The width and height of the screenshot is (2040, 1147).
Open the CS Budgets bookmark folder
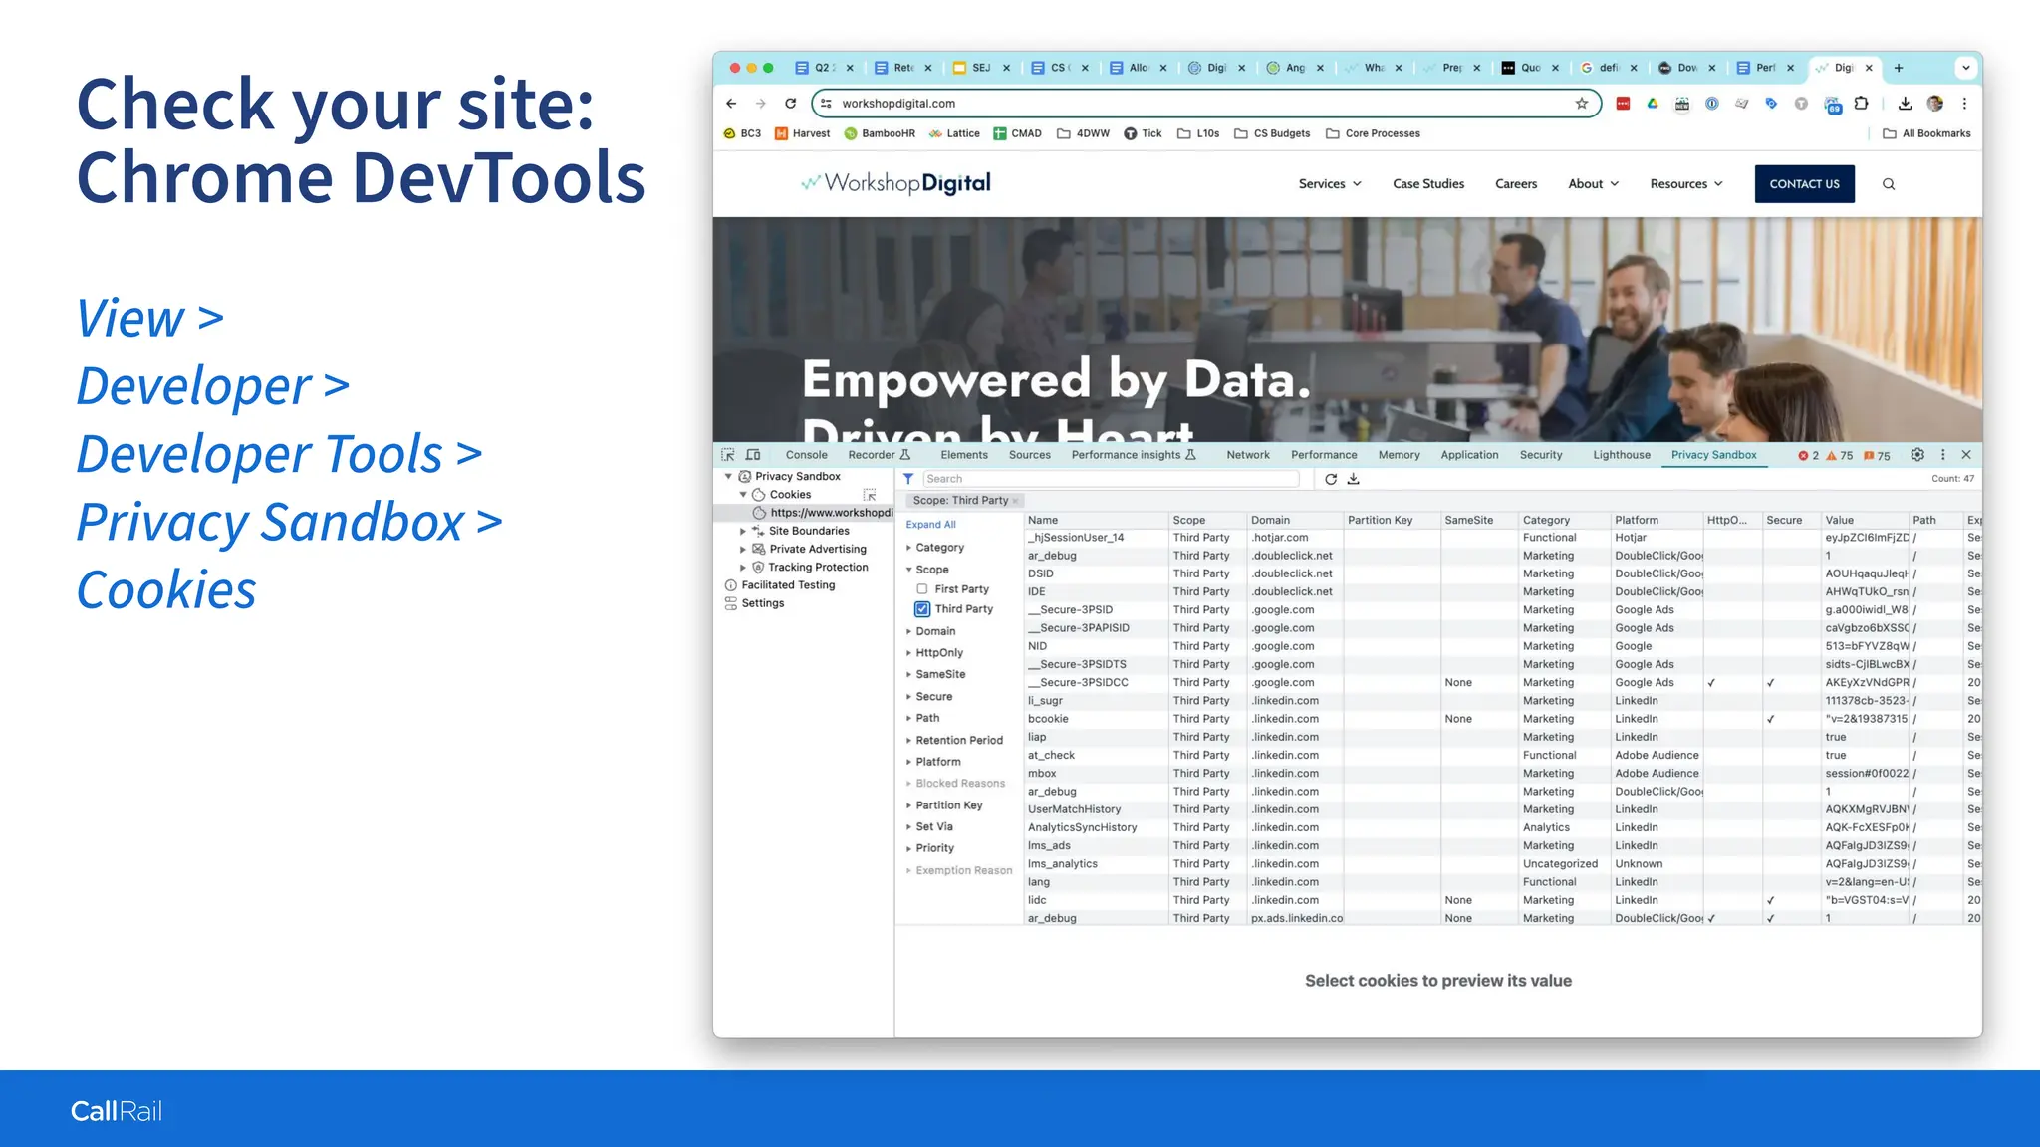[1272, 133]
